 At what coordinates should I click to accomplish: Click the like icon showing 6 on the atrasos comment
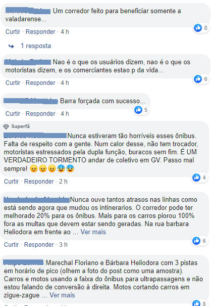(x=196, y=241)
